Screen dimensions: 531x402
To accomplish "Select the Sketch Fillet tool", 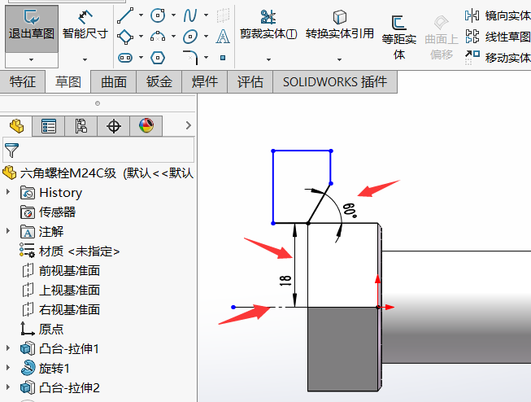I will (x=190, y=57).
